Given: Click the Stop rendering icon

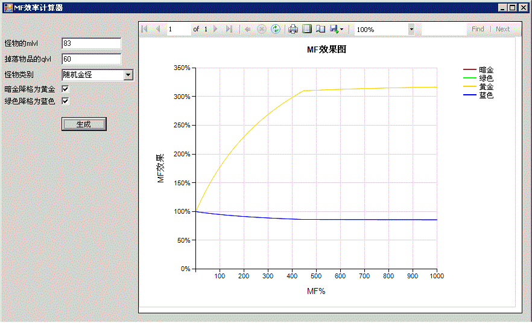Looking at the screenshot, I should point(262,29).
